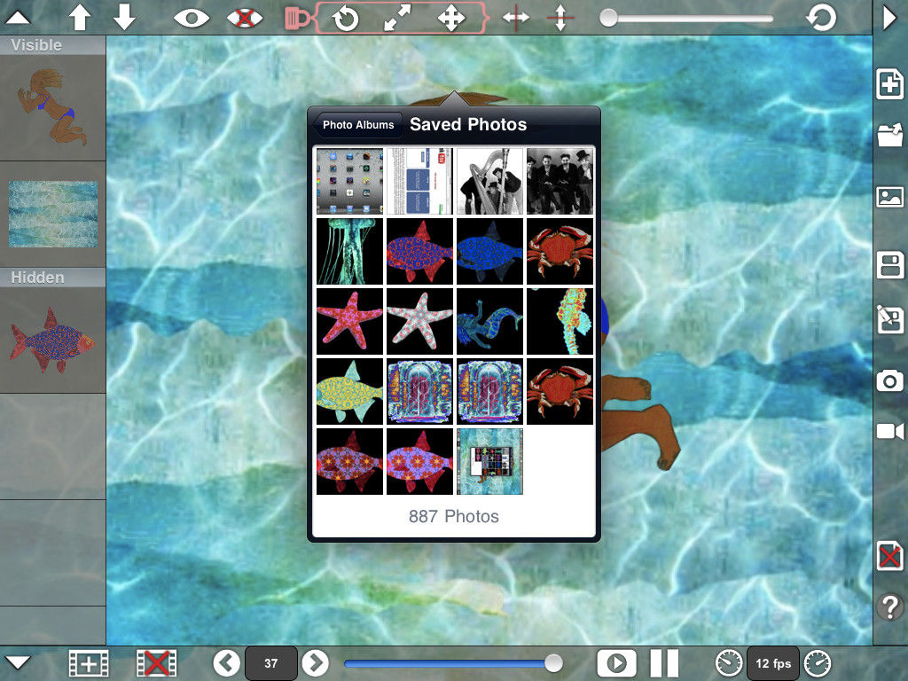Select the rotate transform tool
The width and height of the screenshot is (908, 681).
(346, 19)
